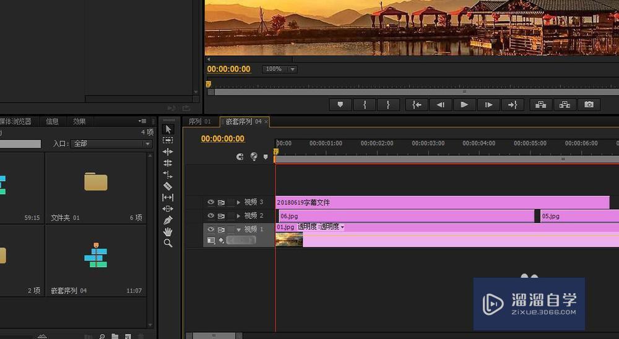Select the Razor tool in the toolbar
The height and width of the screenshot is (339, 619).
[x=168, y=186]
